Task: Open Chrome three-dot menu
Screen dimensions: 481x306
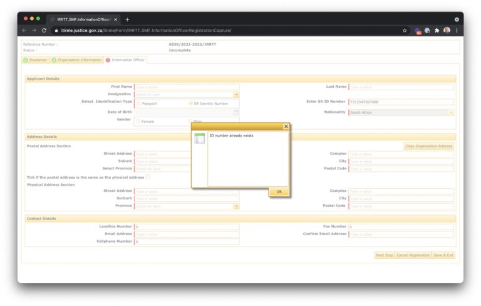Action: coord(457,31)
